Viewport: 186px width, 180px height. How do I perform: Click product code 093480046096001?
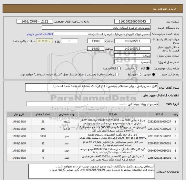coord(160,151)
